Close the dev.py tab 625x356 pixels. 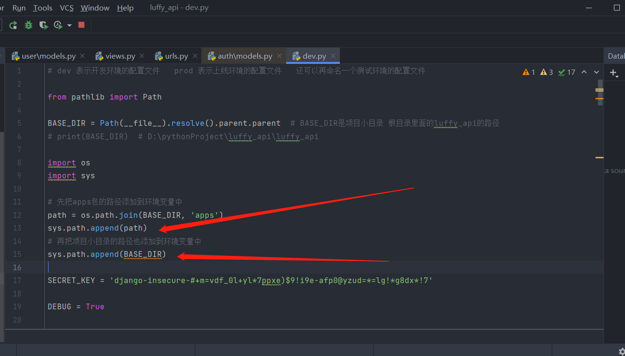(x=333, y=56)
